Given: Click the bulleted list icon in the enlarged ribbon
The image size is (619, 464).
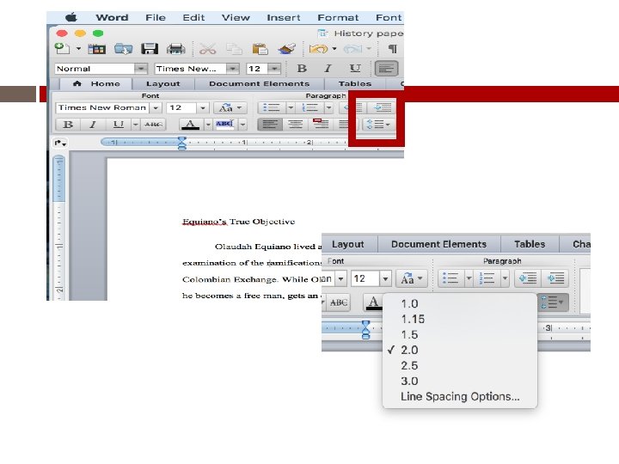Looking at the screenshot, I should [x=450, y=278].
